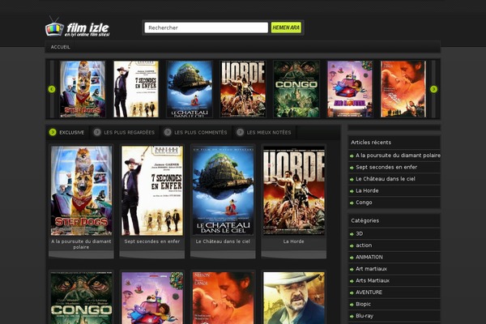The image size is (486, 324).
Task: Click the grey icon beside LES PLUS REGARDÉES
Action: pyautogui.click(x=97, y=132)
